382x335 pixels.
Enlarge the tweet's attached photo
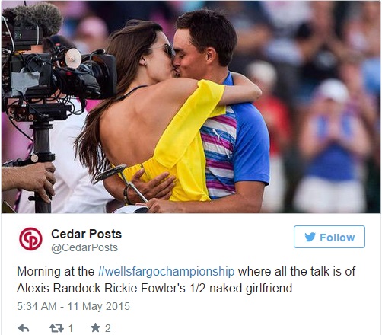click(x=191, y=107)
